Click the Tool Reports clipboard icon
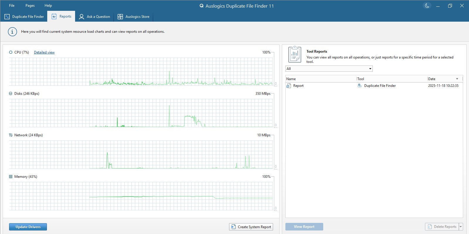The image size is (469, 234). 294,54
